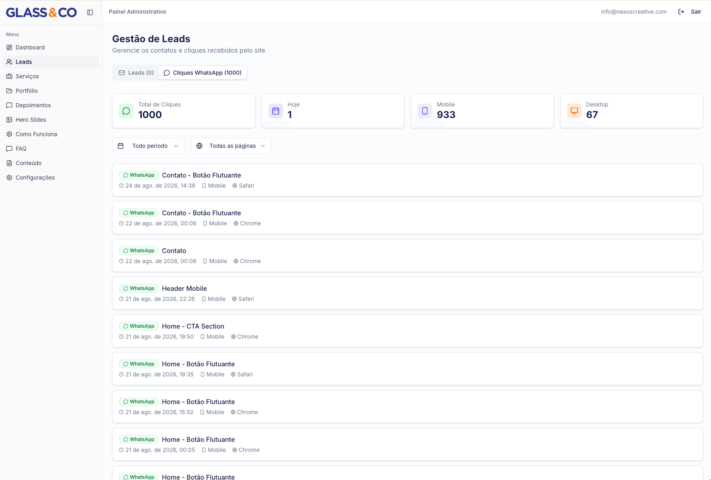Click the Total de Cliques value 1000
Viewport: 711px width, 480px height.
150,115
